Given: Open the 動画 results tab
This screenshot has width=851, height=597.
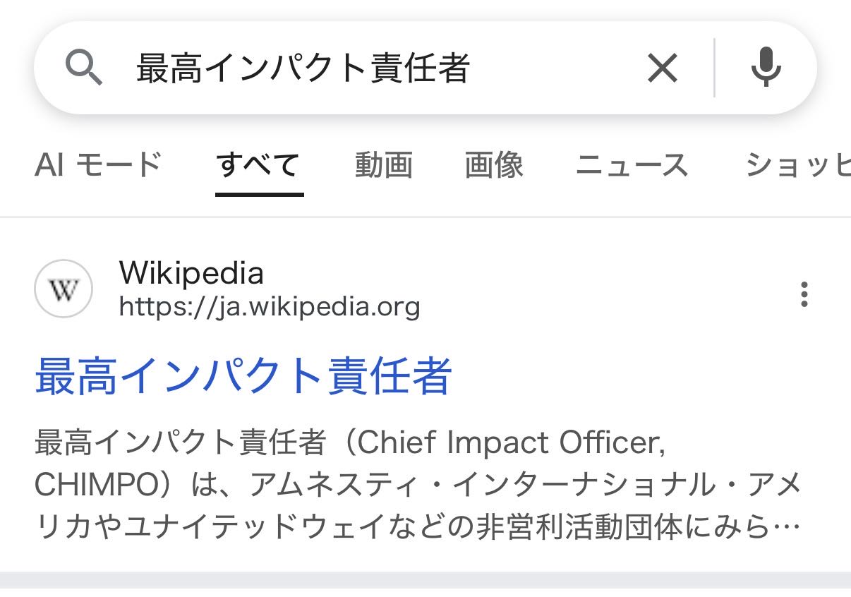Looking at the screenshot, I should click(383, 165).
